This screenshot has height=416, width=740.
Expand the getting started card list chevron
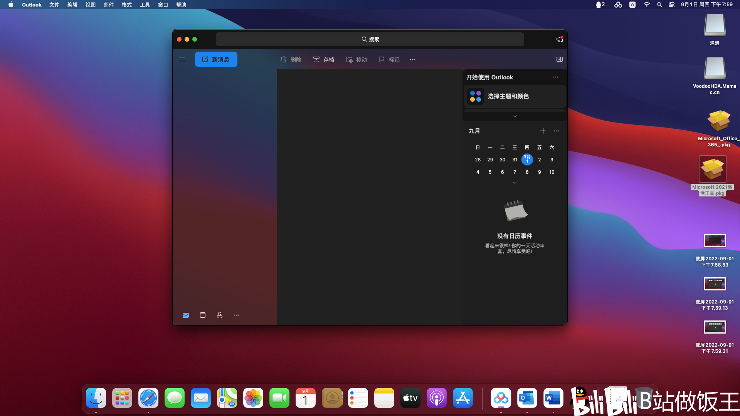[515, 116]
